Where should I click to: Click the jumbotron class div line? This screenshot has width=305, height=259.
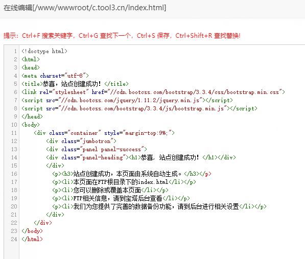81,141
